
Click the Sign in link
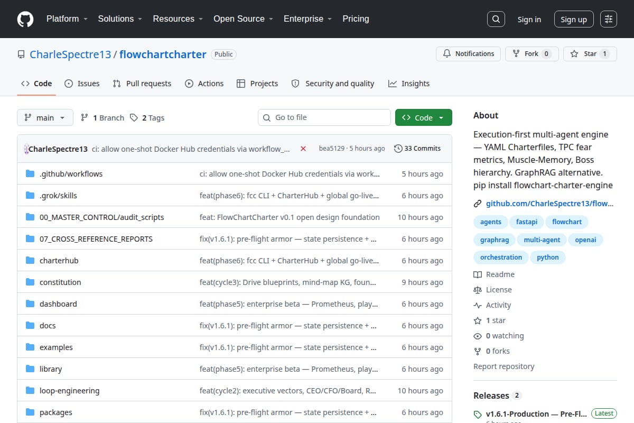(529, 19)
